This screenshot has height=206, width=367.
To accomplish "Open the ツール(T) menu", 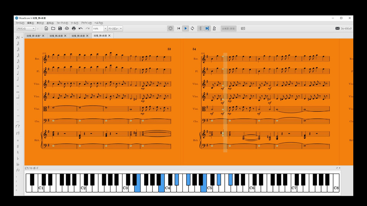I will click(x=75, y=23).
